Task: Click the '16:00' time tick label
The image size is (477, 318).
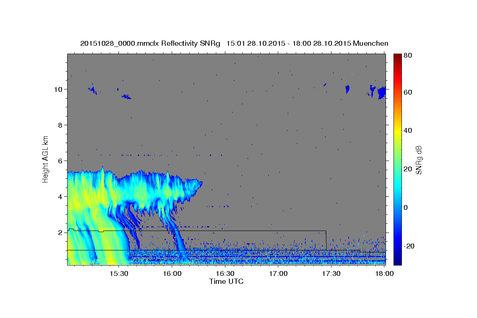Action: (172, 273)
